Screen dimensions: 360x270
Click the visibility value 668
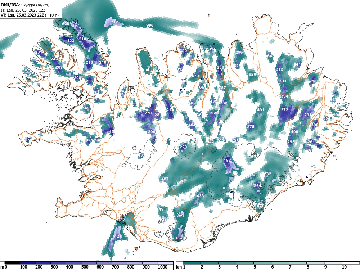click(x=220, y=138)
